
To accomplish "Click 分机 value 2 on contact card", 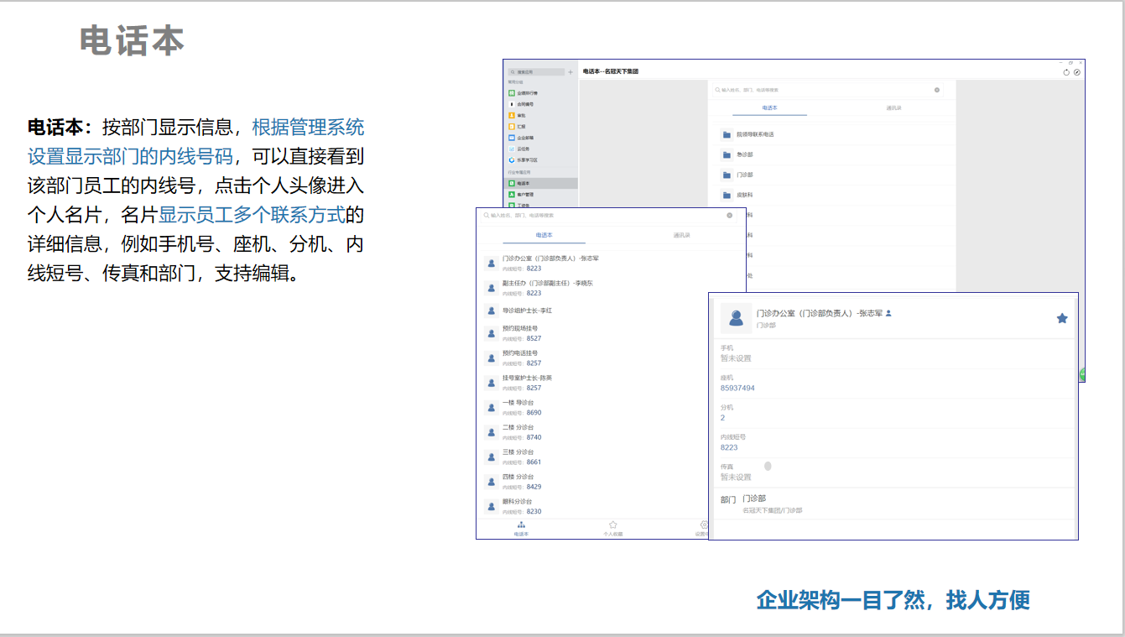I will pos(722,417).
